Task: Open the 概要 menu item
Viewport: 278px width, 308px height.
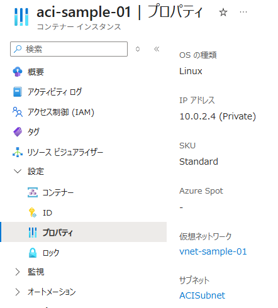Action: (36, 72)
